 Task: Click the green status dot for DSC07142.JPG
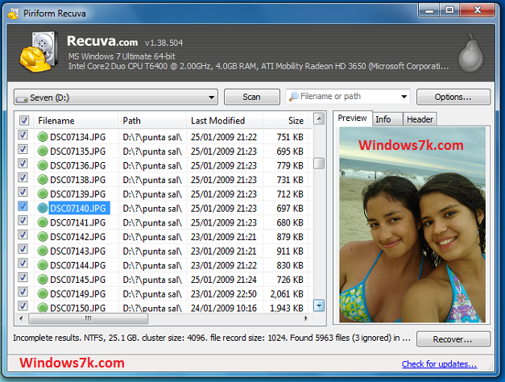pyautogui.click(x=43, y=237)
